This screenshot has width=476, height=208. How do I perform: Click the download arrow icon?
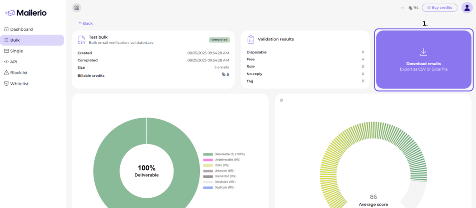click(423, 52)
